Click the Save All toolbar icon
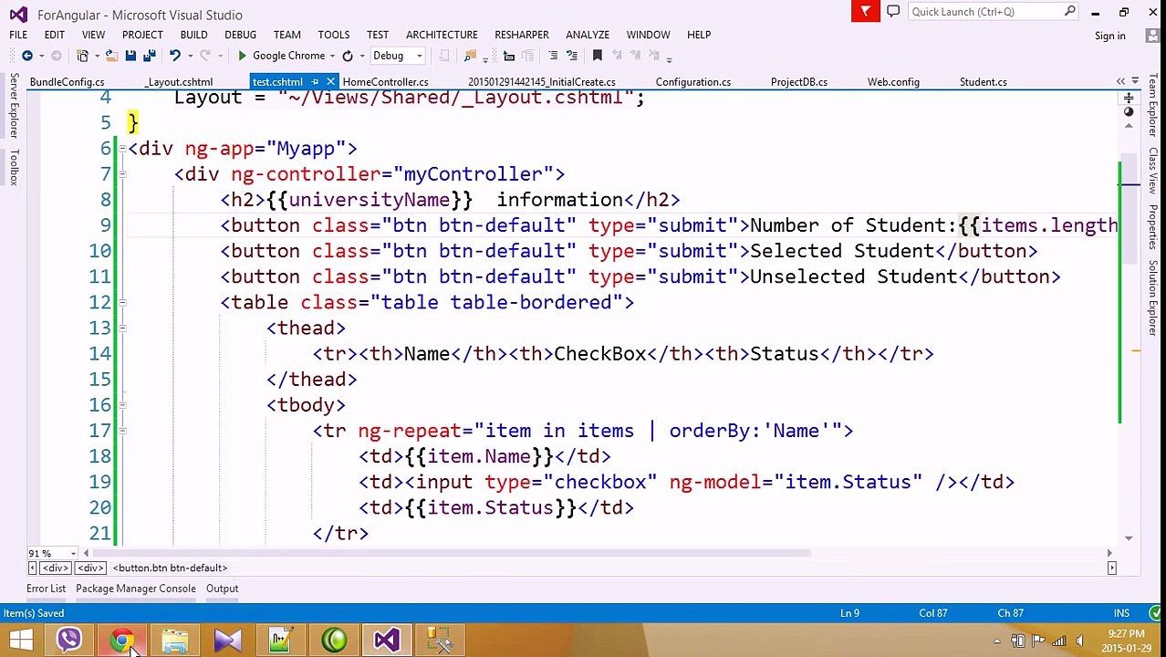 (149, 56)
